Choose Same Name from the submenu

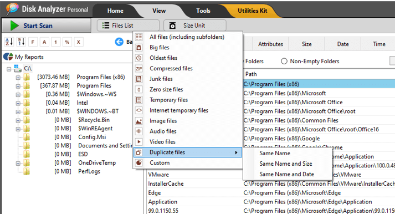point(275,153)
